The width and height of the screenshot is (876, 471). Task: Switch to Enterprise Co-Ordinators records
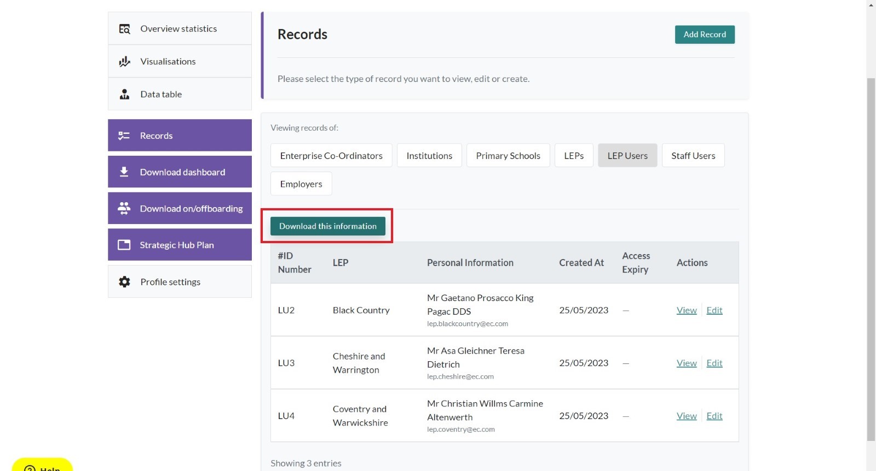(x=331, y=156)
